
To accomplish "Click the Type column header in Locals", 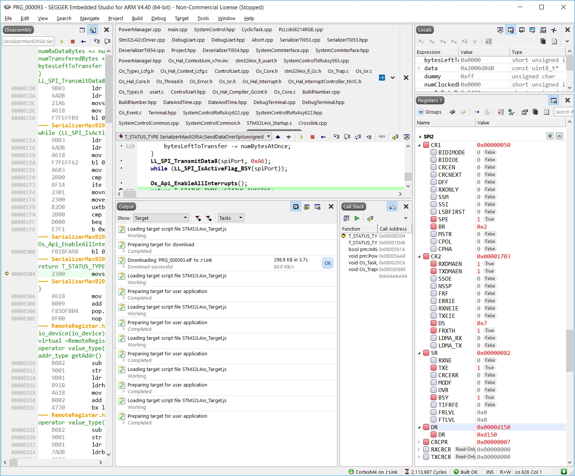I will click(537, 52).
